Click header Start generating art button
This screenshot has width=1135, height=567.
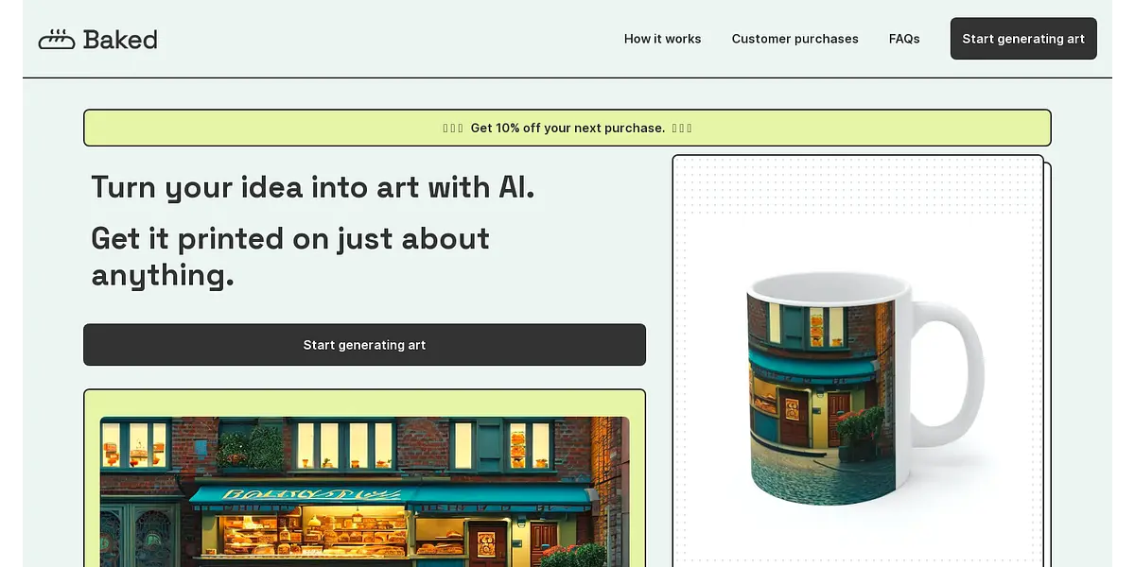point(1023,39)
